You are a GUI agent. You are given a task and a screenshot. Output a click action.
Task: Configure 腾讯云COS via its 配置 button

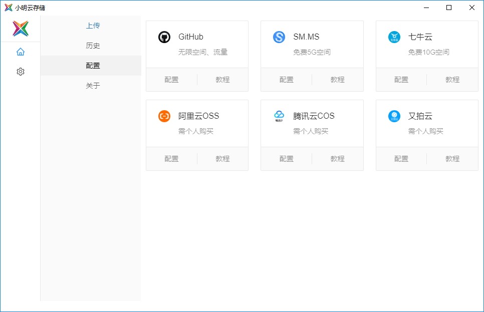[x=287, y=159]
